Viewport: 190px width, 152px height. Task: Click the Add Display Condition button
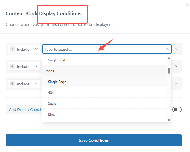pyautogui.click(x=25, y=109)
